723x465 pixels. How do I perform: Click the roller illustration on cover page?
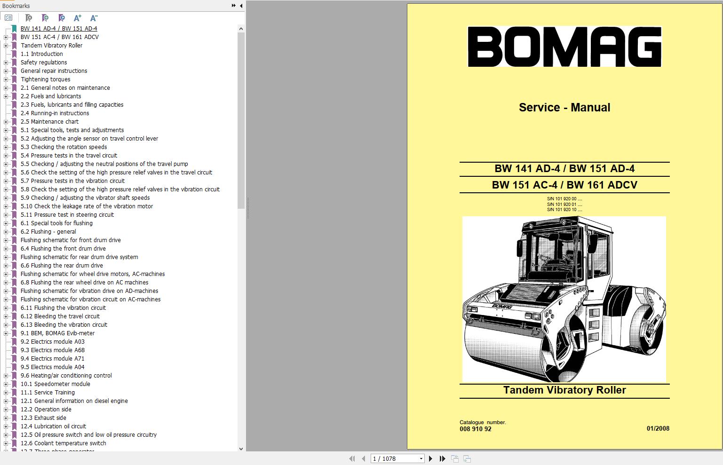click(x=564, y=299)
